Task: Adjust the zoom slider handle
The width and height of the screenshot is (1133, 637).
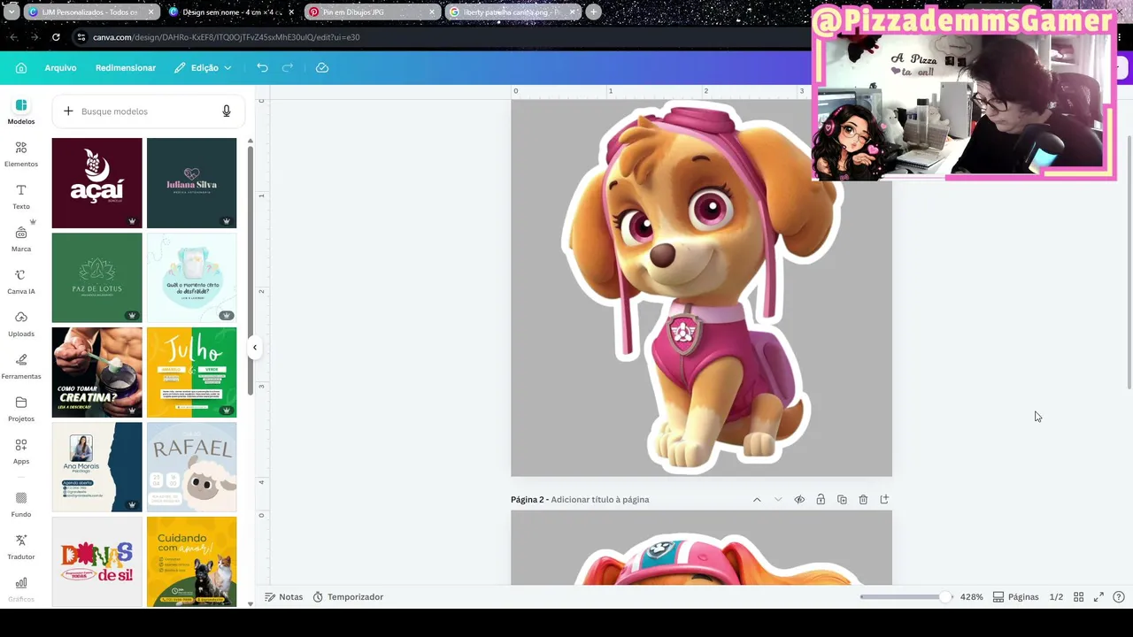Action: click(945, 597)
